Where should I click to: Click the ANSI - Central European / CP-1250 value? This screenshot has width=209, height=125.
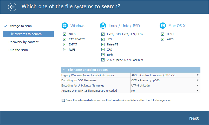tap(153, 75)
